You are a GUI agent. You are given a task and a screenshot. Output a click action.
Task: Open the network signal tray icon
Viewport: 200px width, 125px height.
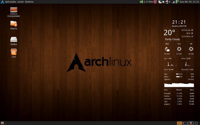(173, 2)
